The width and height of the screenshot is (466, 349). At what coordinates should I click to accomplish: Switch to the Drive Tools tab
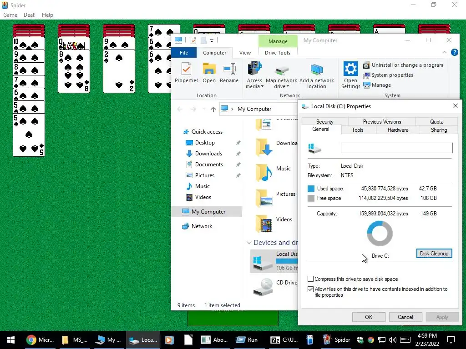(278, 53)
